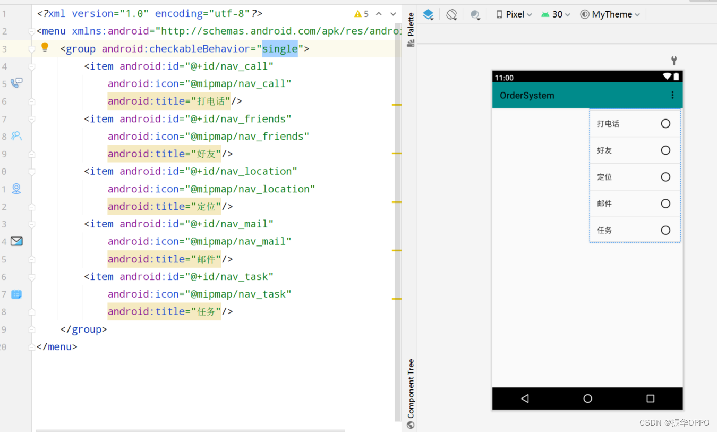Select the 任务 radio button in the preview

pyautogui.click(x=665, y=230)
